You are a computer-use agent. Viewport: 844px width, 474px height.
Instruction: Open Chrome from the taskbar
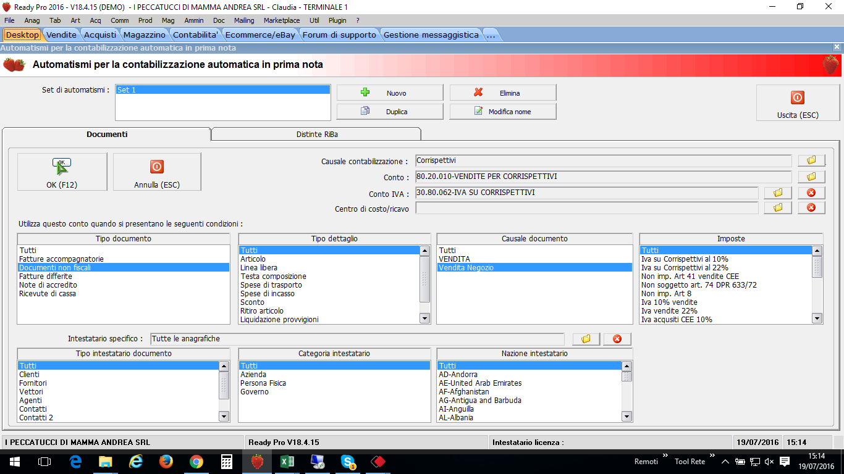coord(196,461)
